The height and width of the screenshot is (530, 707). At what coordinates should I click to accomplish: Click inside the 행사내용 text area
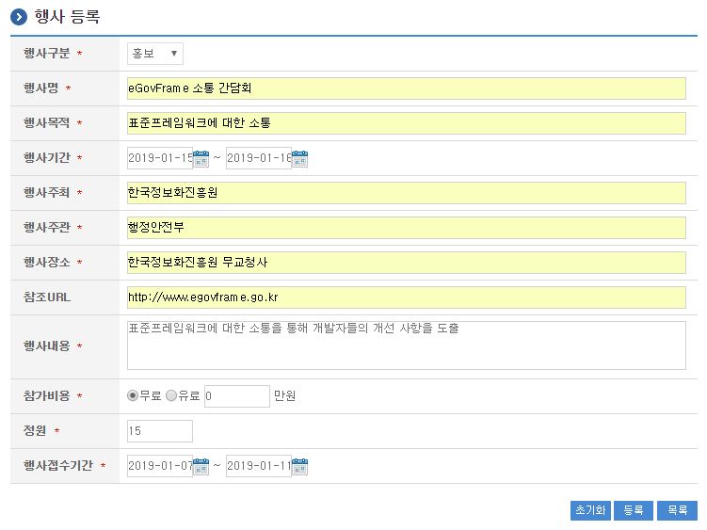click(x=406, y=345)
